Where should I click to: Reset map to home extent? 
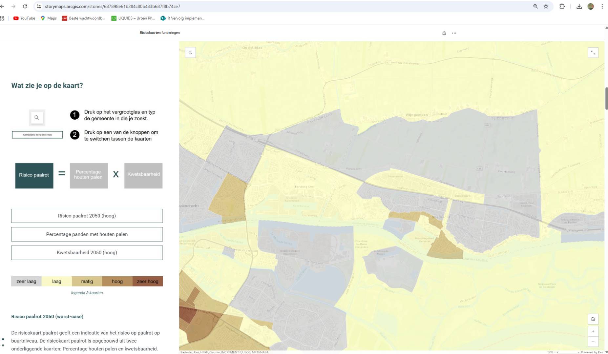click(593, 319)
